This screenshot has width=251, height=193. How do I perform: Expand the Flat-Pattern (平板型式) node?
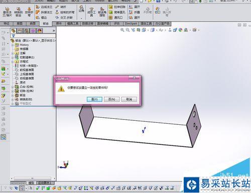click(x=13, y=104)
